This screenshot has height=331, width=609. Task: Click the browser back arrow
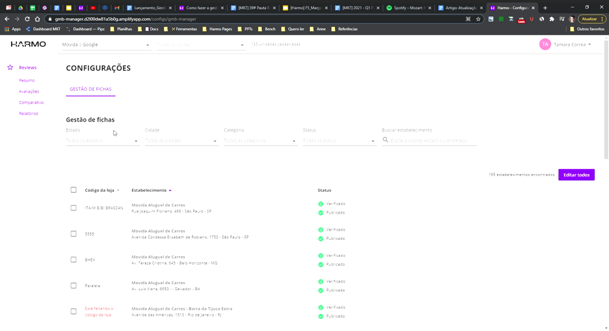tap(7, 19)
